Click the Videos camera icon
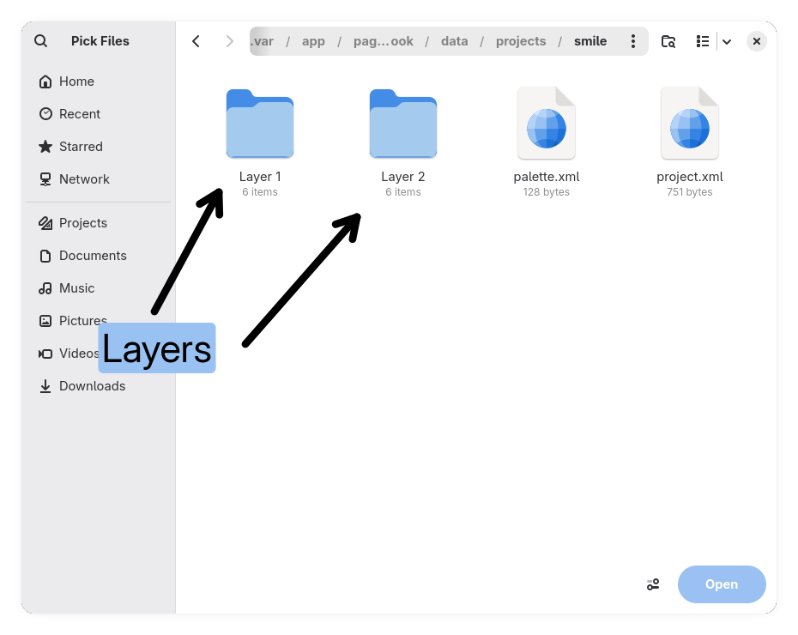Viewport: 798px width, 635px height. click(x=45, y=354)
